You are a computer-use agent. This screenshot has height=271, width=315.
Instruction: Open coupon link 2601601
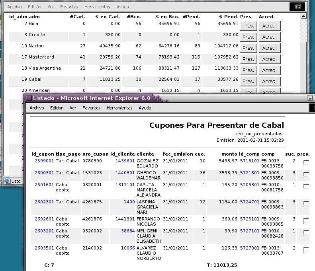click(44, 185)
